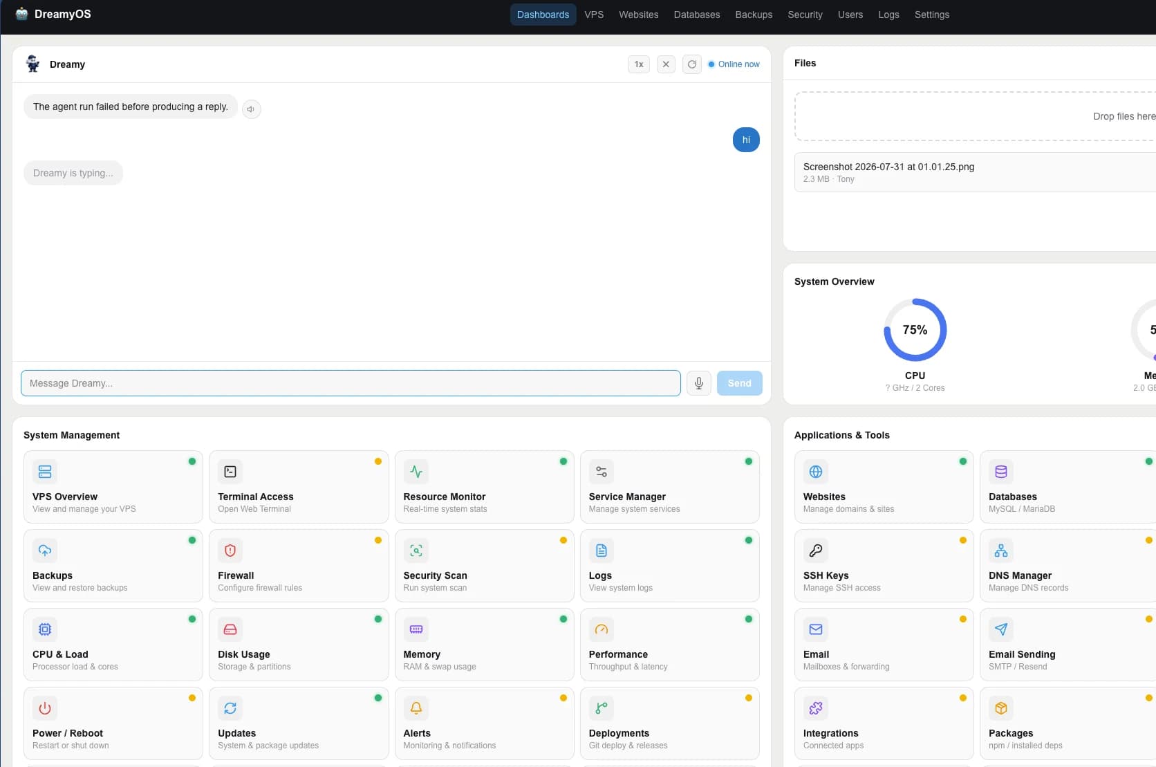This screenshot has width=1156, height=767.
Task: Click the DreamyOS logo link
Action: pos(54,14)
